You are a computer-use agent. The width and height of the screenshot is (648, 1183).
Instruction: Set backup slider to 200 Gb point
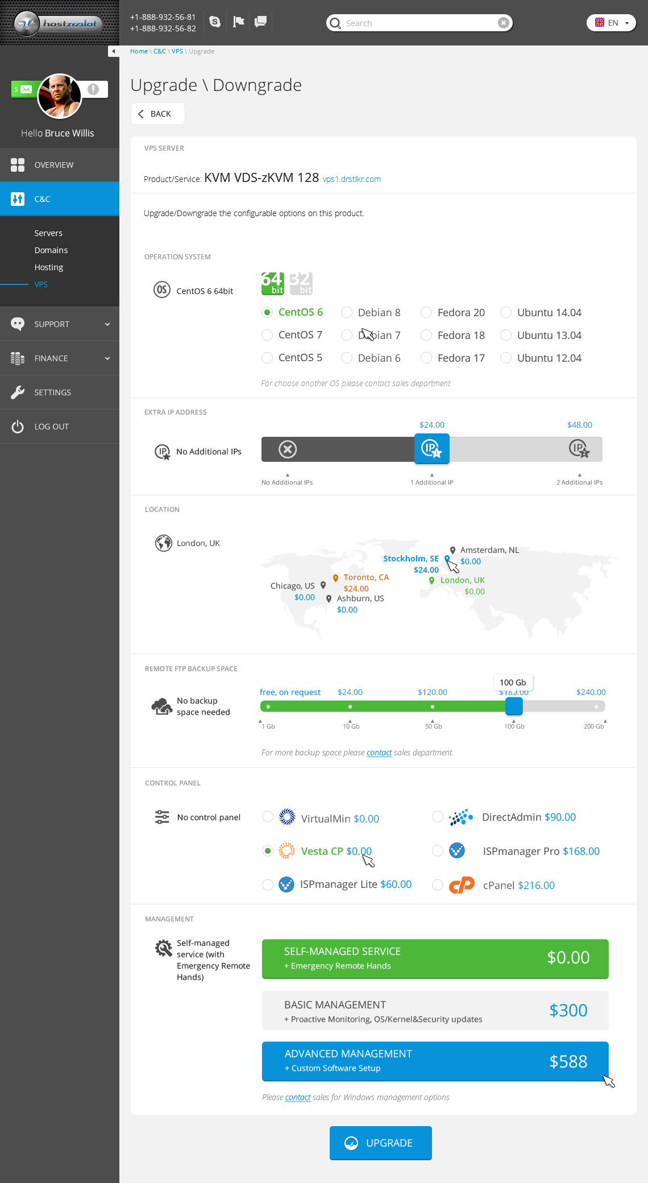596,707
